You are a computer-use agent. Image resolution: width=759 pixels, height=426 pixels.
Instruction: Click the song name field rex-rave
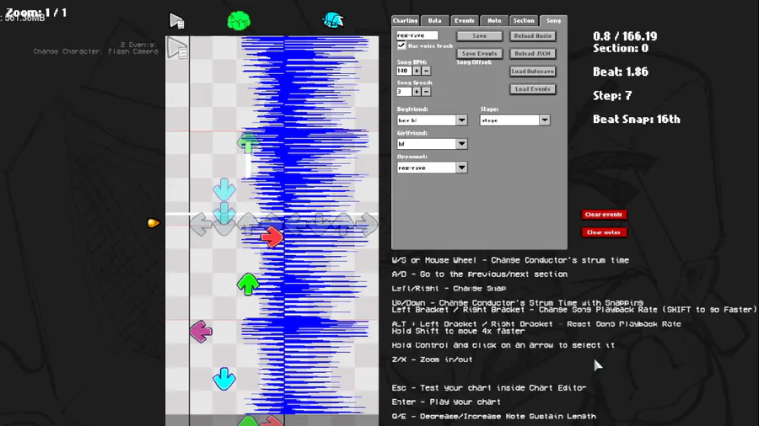pyautogui.click(x=417, y=35)
